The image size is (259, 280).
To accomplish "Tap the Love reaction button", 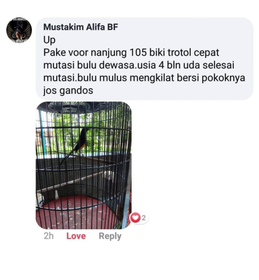I will click(x=76, y=236).
